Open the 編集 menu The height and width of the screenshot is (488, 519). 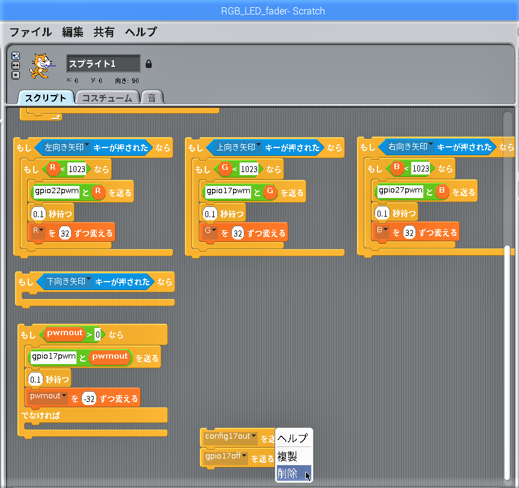72,32
